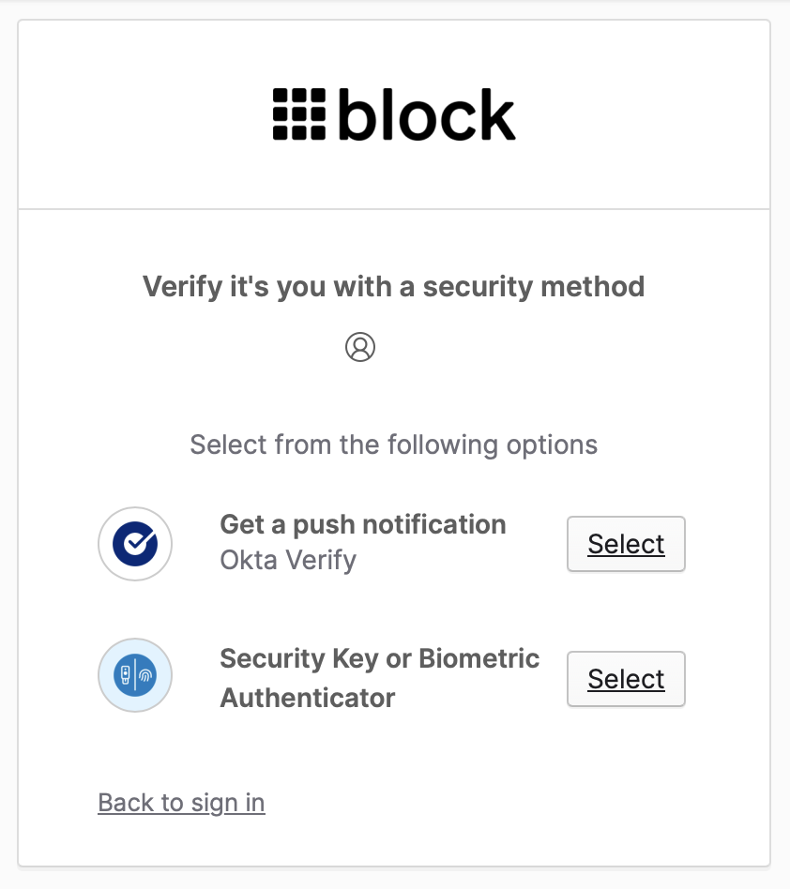Select the Security Key or Biometric option
The image size is (790, 889).
pyautogui.click(x=626, y=679)
